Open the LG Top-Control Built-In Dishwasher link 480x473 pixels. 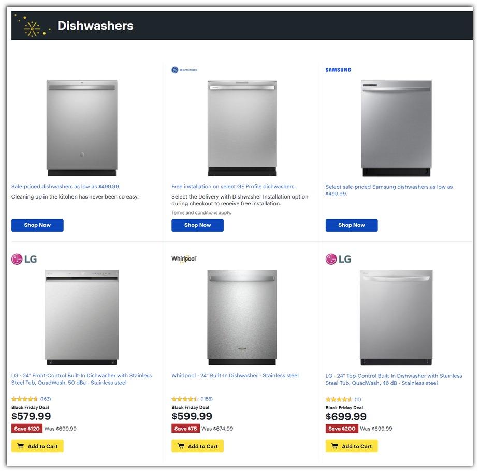pos(394,379)
